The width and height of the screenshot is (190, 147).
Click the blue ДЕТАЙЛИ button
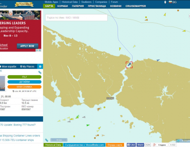click(24, 82)
